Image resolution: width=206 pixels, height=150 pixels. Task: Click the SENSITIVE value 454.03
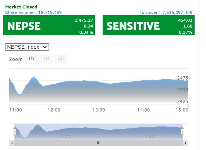click(x=185, y=20)
